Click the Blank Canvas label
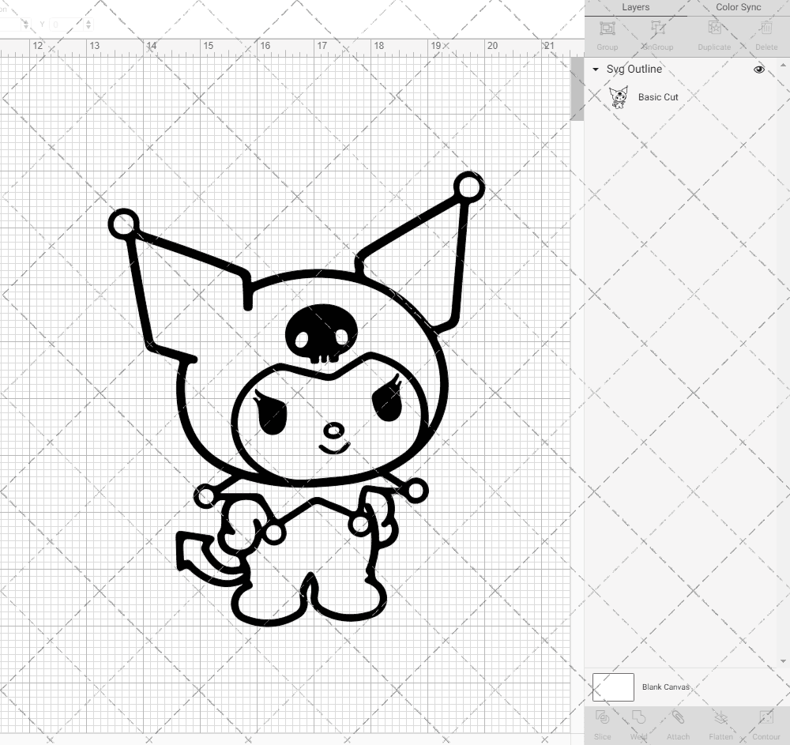The width and height of the screenshot is (790, 745). pos(665,687)
